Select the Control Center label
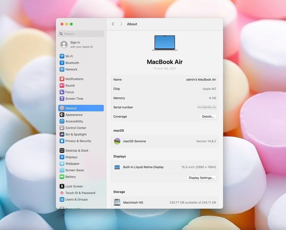 pos(76,128)
